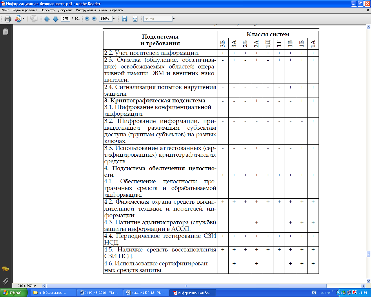This screenshot has width=371, height=297.
Task: Click column header 3Б in table
Action: [223, 44]
